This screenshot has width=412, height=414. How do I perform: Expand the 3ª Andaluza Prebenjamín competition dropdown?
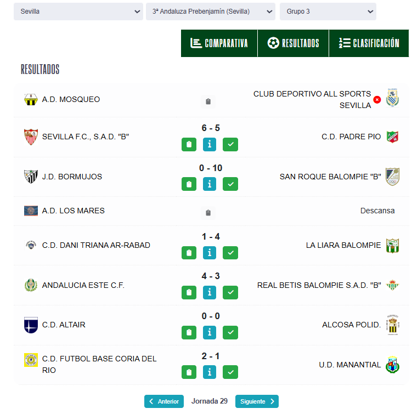coord(210,12)
